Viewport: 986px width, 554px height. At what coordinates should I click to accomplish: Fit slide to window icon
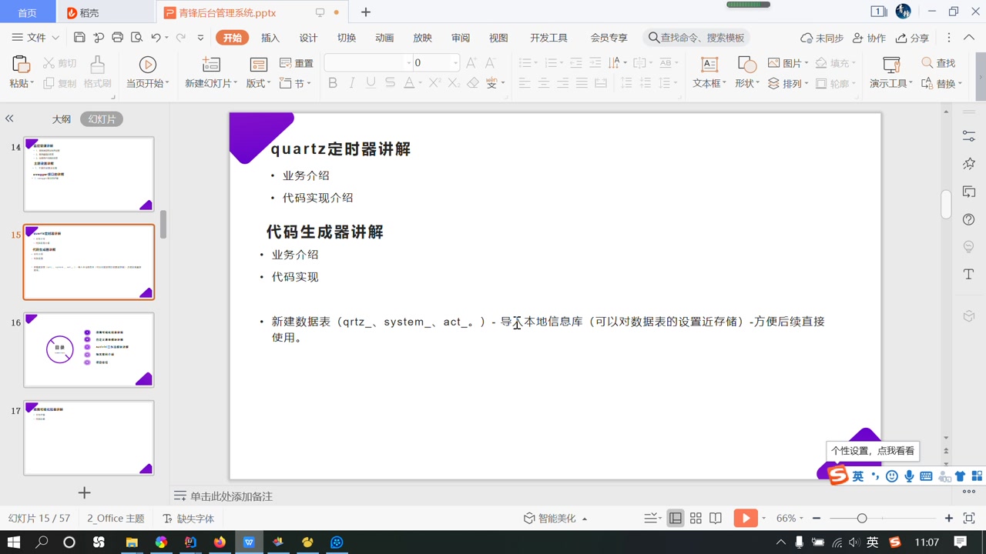click(x=970, y=519)
